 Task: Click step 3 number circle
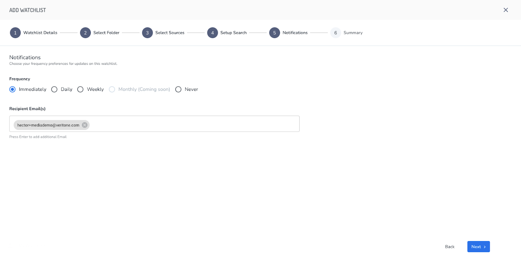[147, 33]
